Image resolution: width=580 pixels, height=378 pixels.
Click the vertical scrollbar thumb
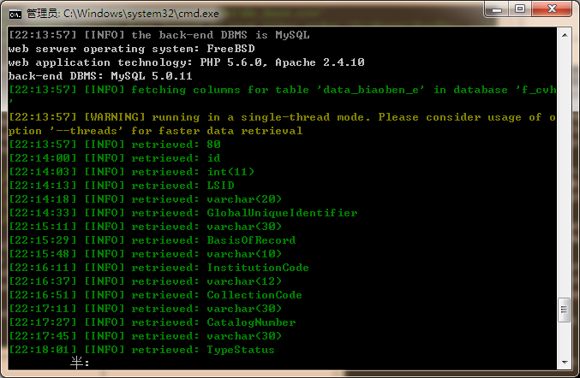(564, 310)
